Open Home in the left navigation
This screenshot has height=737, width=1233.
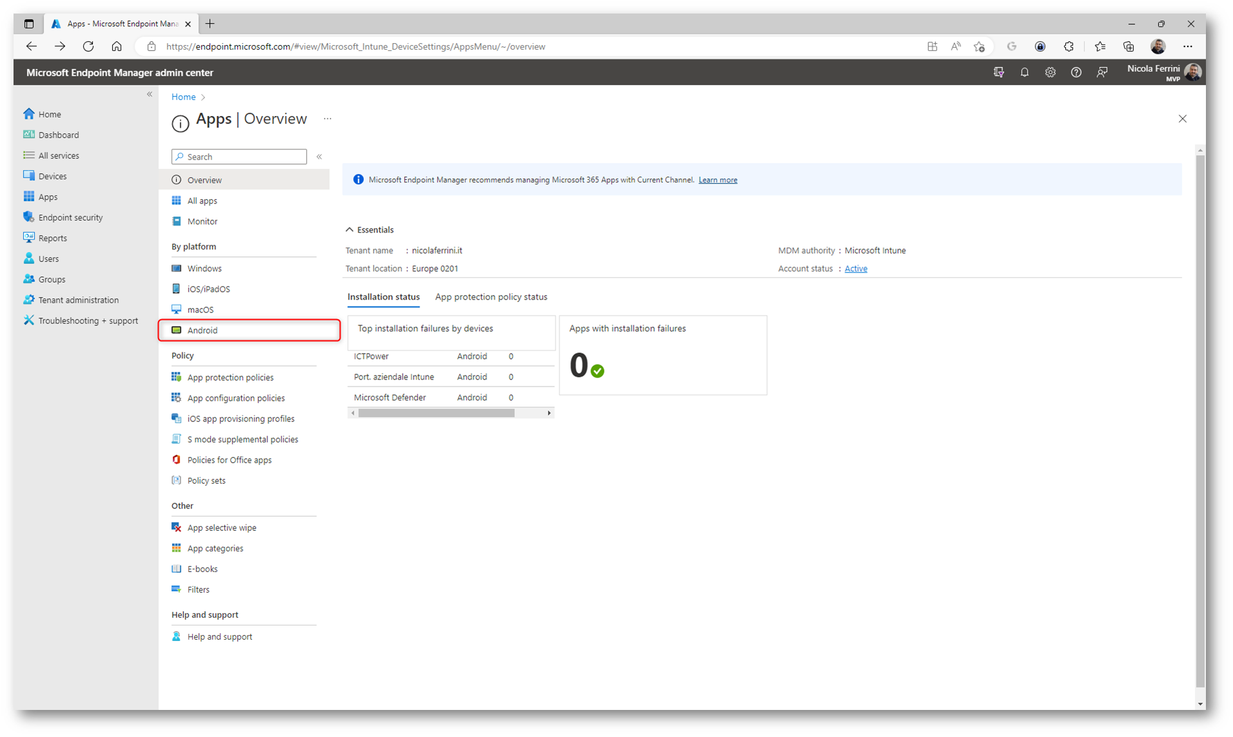[x=49, y=114]
